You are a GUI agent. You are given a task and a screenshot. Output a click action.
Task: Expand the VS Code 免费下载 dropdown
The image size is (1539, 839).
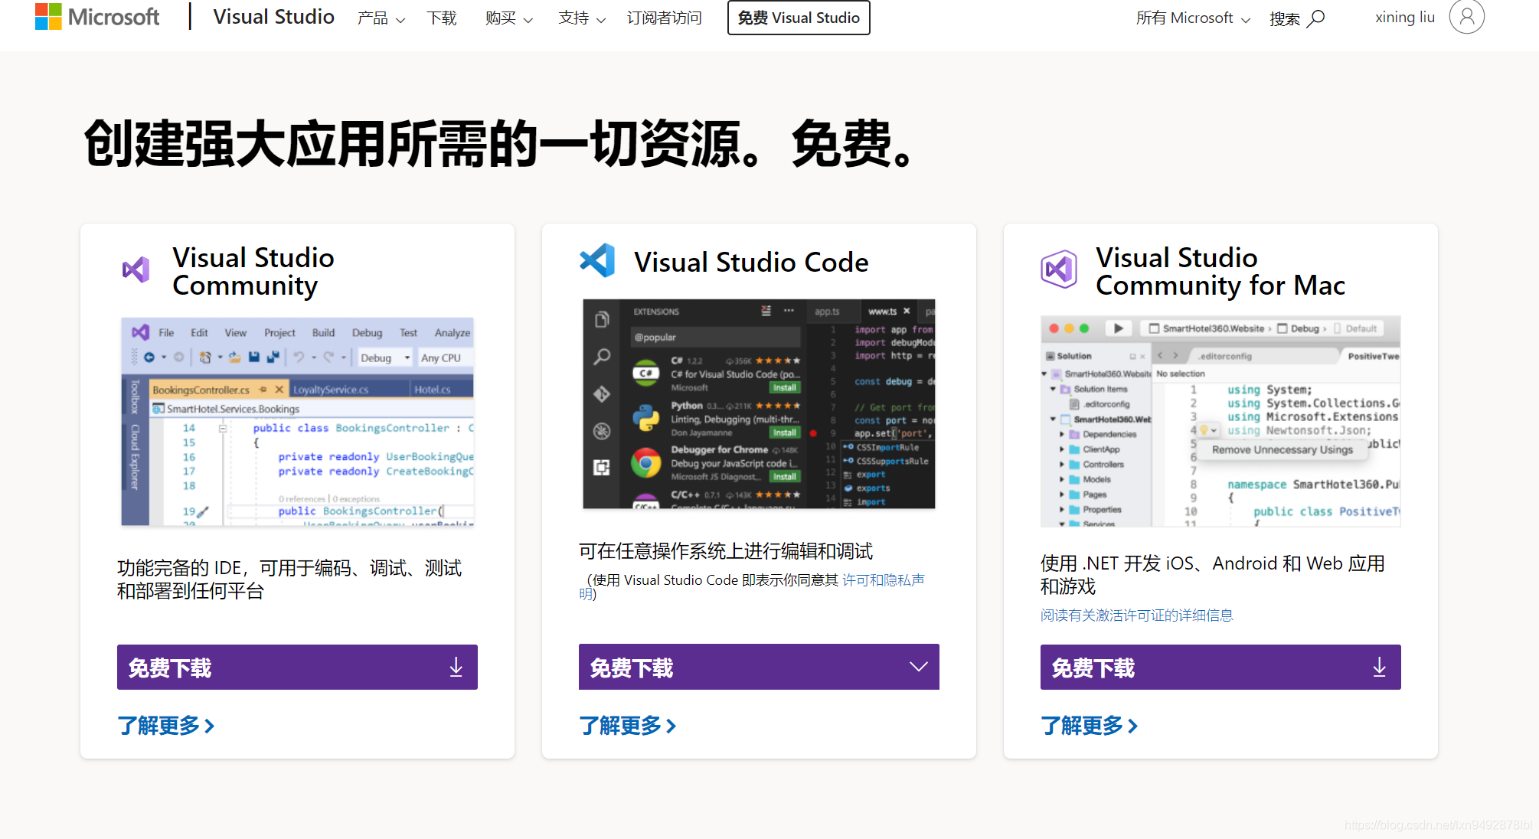[918, 668]
